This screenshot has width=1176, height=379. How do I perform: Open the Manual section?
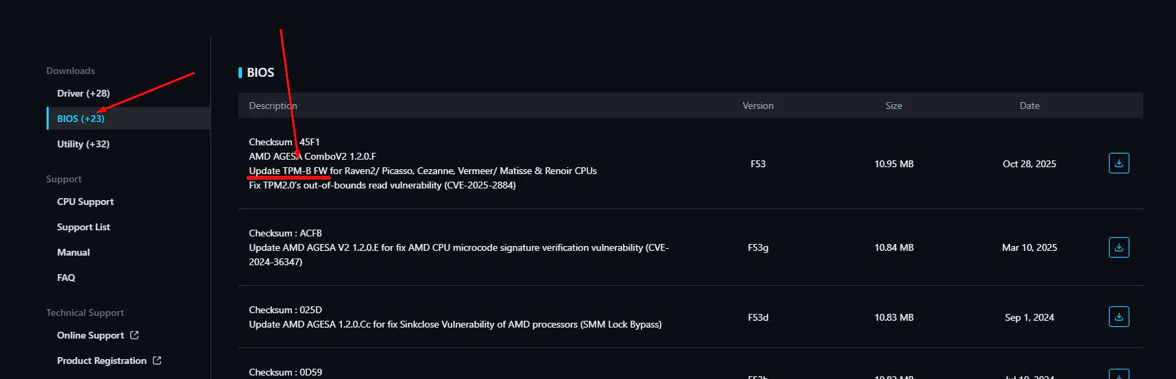(73, 252)
